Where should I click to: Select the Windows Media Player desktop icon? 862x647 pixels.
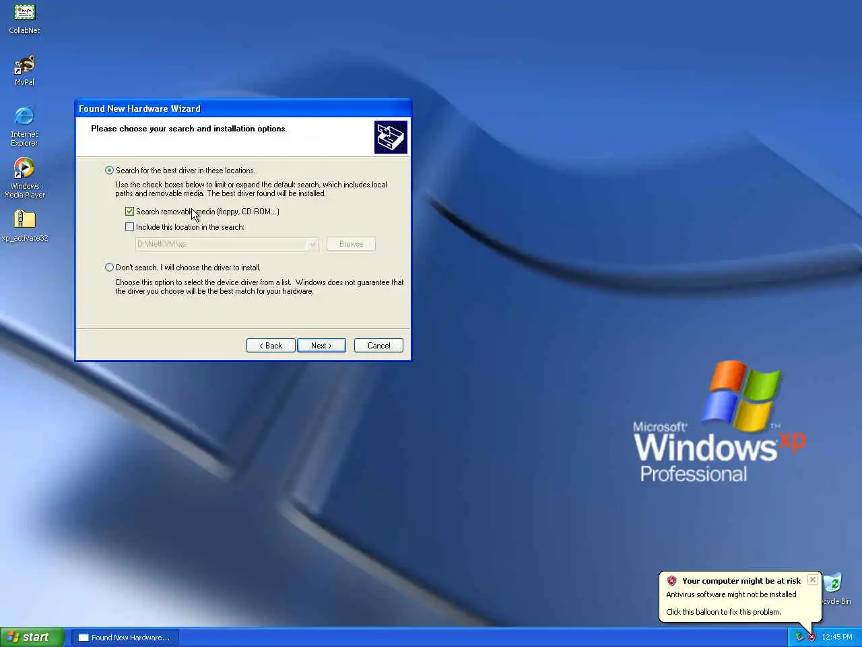pyautogui.click(x=24, y=177)
